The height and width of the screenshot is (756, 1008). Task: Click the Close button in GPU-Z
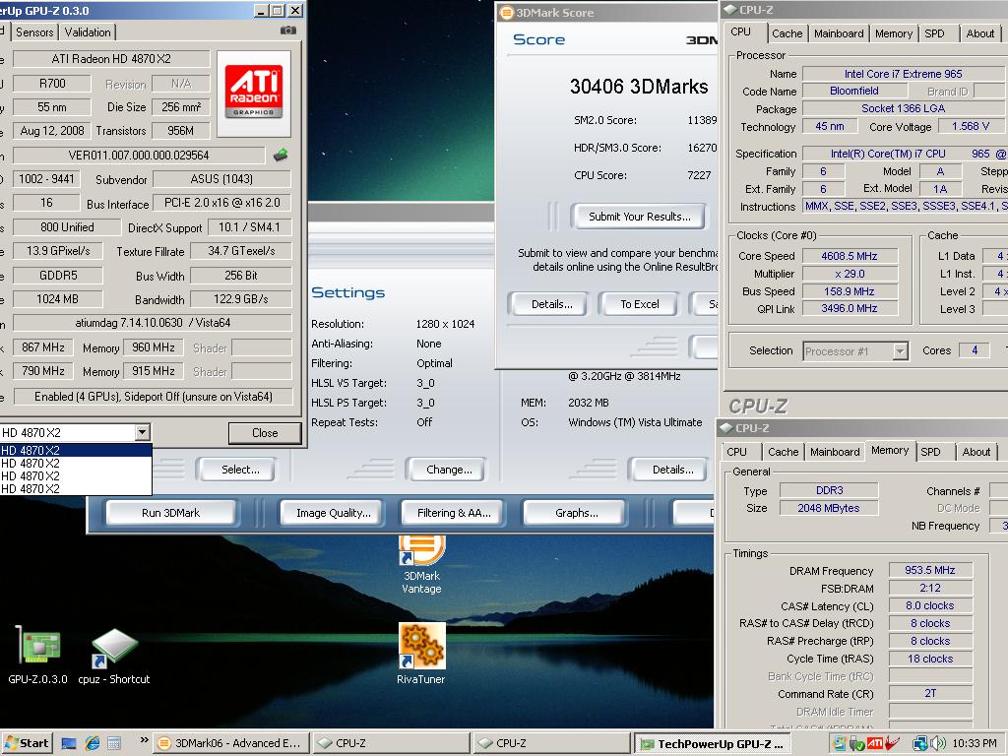[265, 433]
